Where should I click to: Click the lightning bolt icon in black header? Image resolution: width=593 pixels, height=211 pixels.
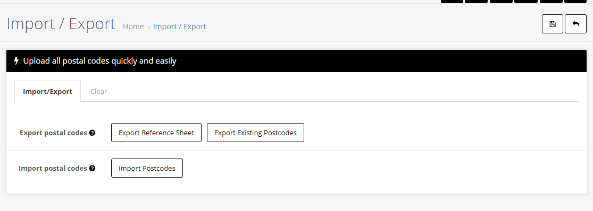coord(16,60)
